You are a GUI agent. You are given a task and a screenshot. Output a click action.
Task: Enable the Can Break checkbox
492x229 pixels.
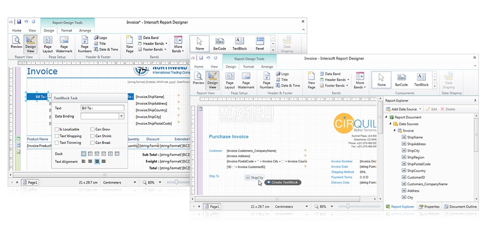click(92, 143)
